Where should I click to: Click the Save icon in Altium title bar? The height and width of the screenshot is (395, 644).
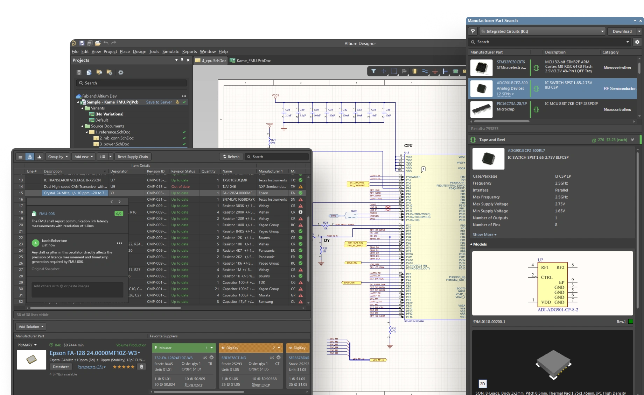tap(82, 43)
